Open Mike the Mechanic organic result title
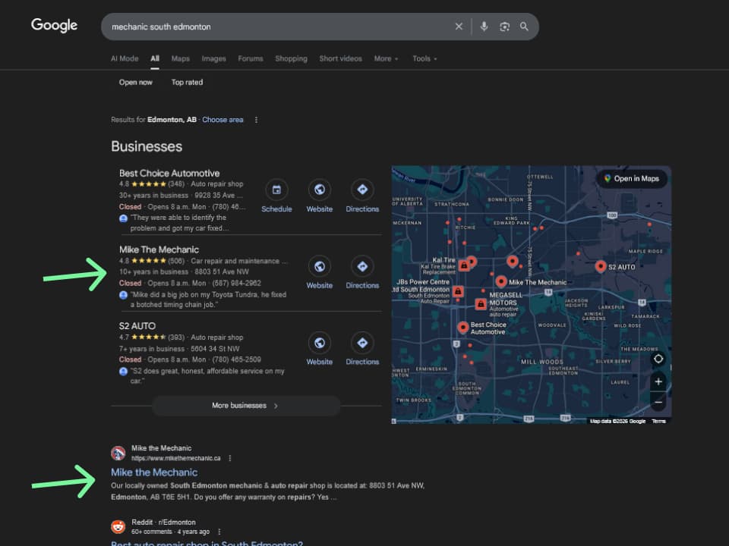 point(154,472)
